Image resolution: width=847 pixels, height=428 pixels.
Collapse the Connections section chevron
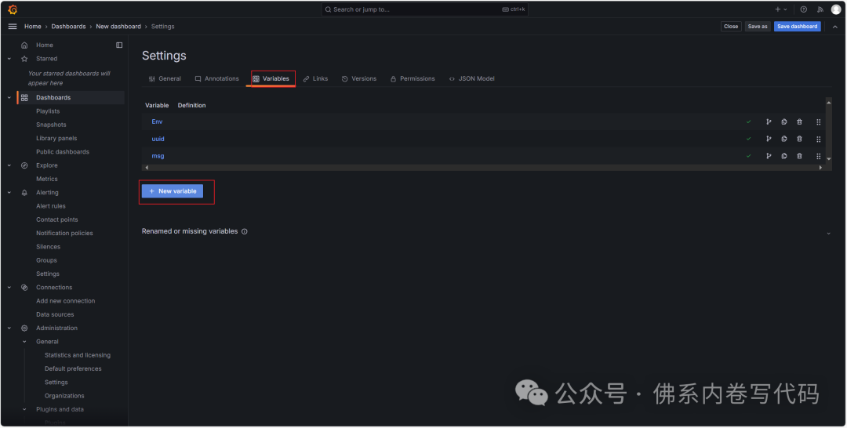click(x=9, y=288)
